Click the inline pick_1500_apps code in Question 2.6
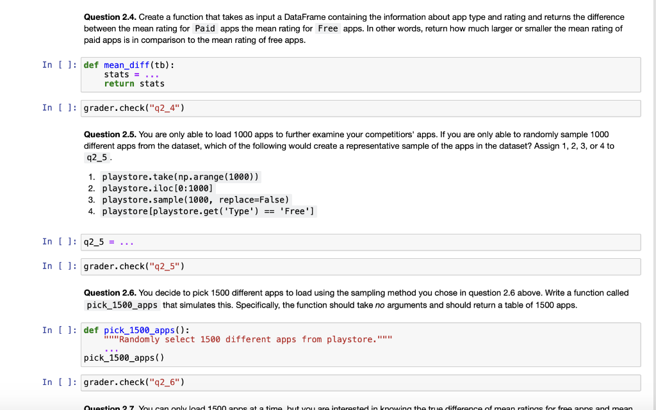 (122, 305)
